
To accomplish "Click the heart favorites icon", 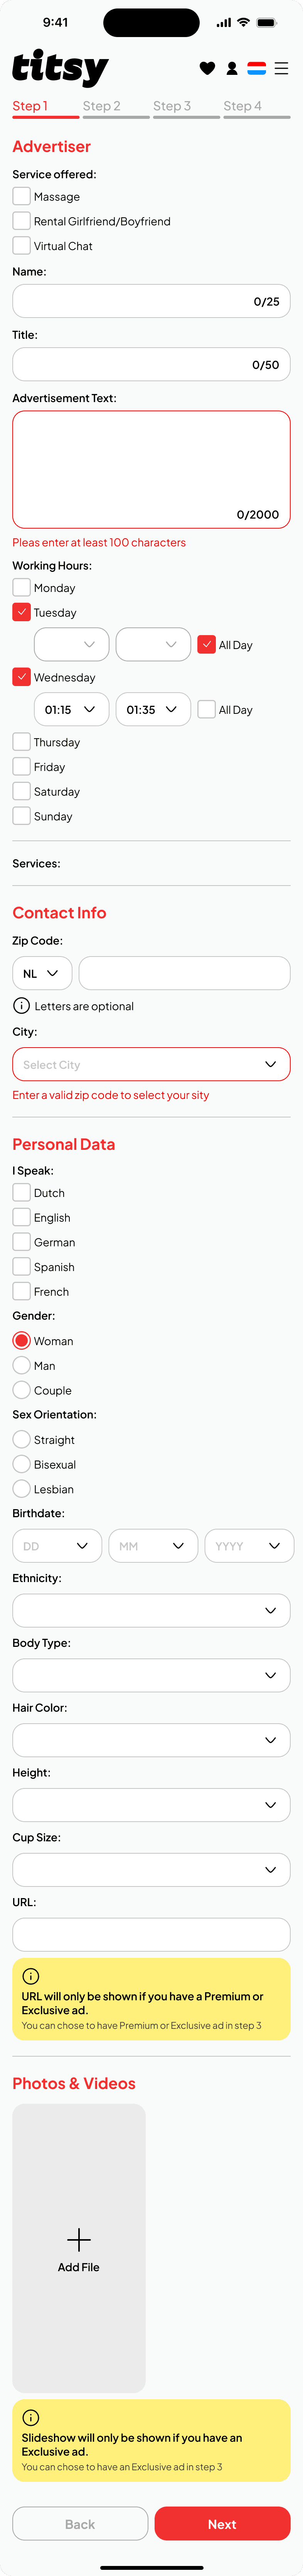I will (207, 68).
